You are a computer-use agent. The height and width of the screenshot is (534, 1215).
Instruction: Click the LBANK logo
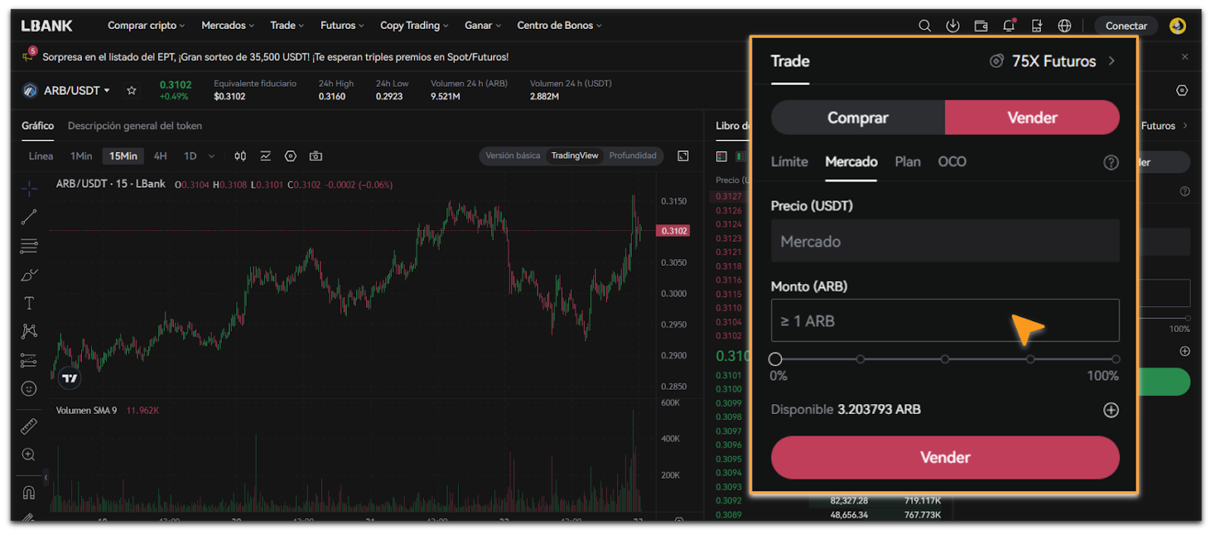click(46, 26)
